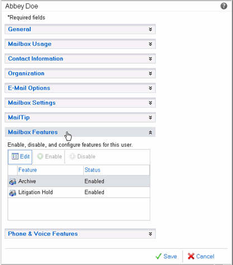
Task: Click the green Enable arrow icon
Action: point(40,156)
